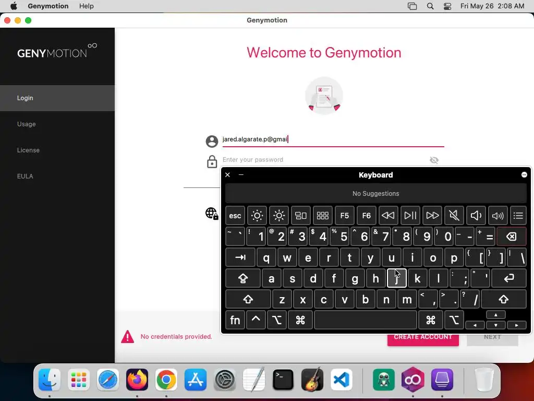Screen dimensions: 534x401
Task: Toggle the right shift key
Action: point(504,299)
